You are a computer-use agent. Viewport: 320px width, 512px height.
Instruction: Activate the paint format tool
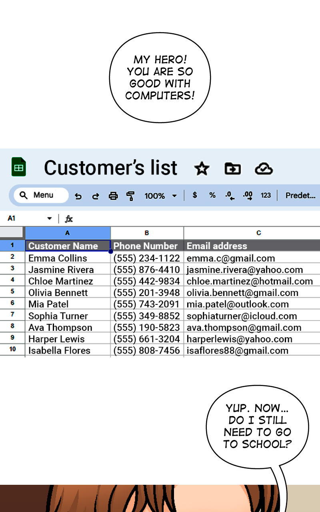click(x=130, y=196)
